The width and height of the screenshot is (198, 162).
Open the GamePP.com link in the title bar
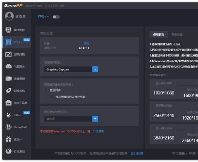coord(33,6)
